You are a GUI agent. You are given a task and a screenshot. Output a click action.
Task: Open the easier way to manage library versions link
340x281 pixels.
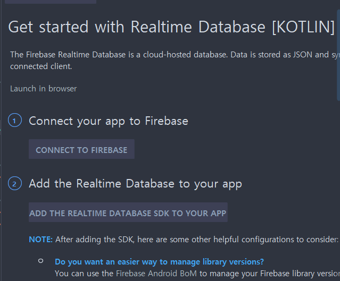coord(160,262)
